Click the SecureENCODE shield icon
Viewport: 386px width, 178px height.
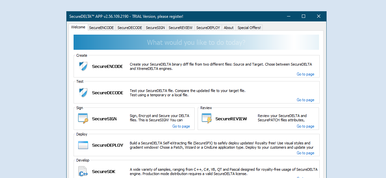click(x=83, y=66)
